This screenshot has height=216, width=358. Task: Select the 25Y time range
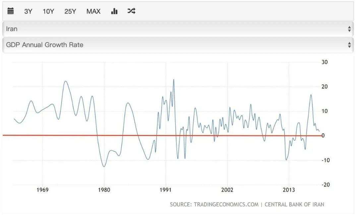pyautogui.click(x=70, y=11)
